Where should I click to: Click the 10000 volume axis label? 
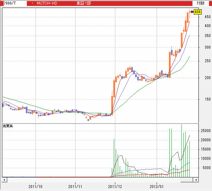point(206,159)
